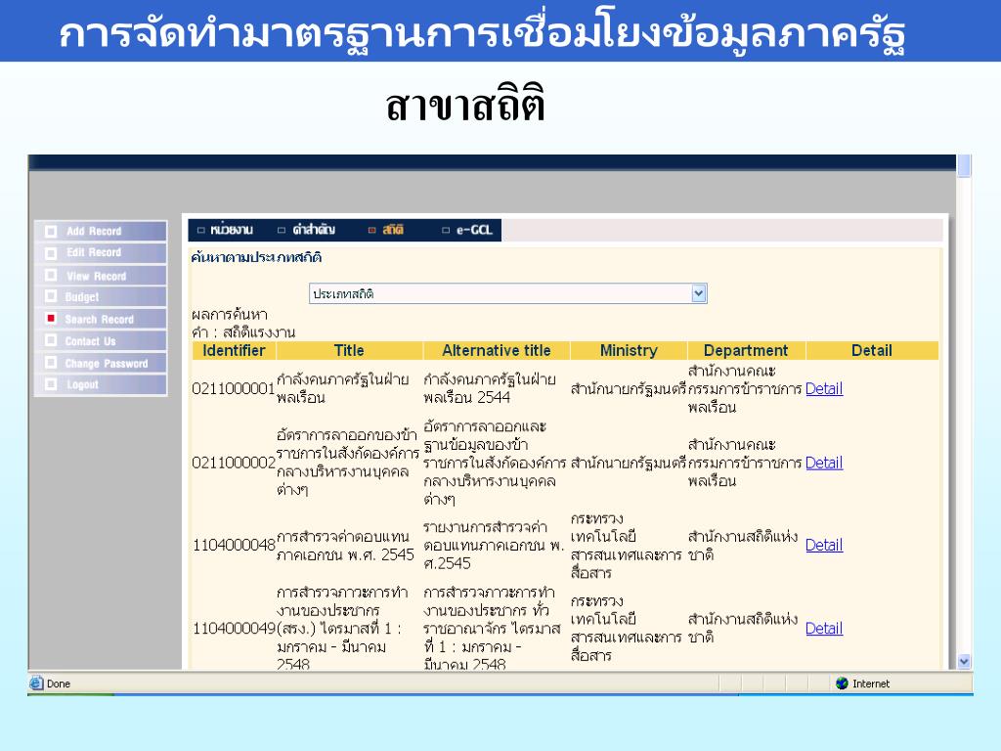The width and height of the screenshot is (1001, 751).
Task: Open Edit Record in sidebar
Action: coord(101,253)
